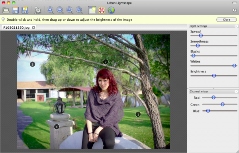
Task: Click the window with star toolbar icon
Action: coord(92,10)
